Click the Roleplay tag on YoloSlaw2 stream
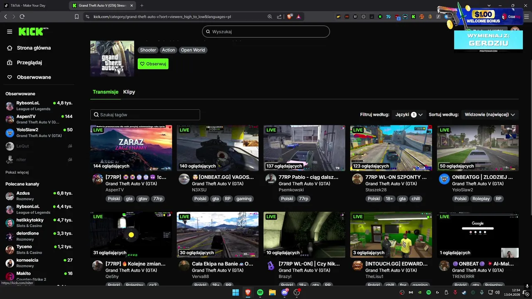This screenshot has width=532, height=299. [481, 199]
